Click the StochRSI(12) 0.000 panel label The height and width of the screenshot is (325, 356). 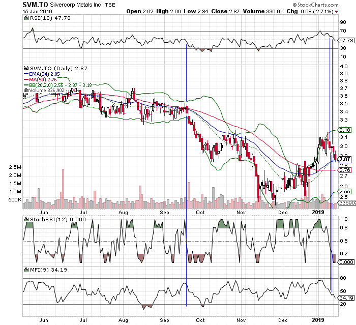[x=58, y=219]
